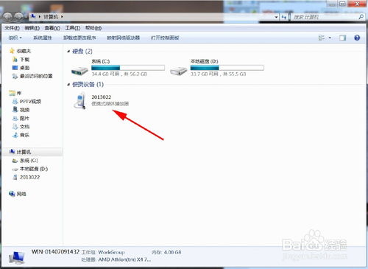This screenshot has width=368, height=269.
Task: Click the 系统 (C:) usage bar
Action: coord(128,68)
